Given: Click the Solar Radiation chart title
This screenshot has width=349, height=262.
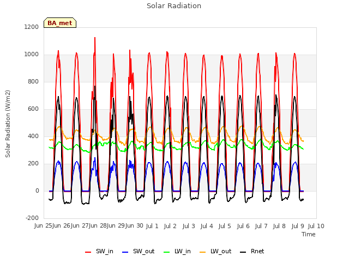Looking at the screenshot, I should 174,6.
